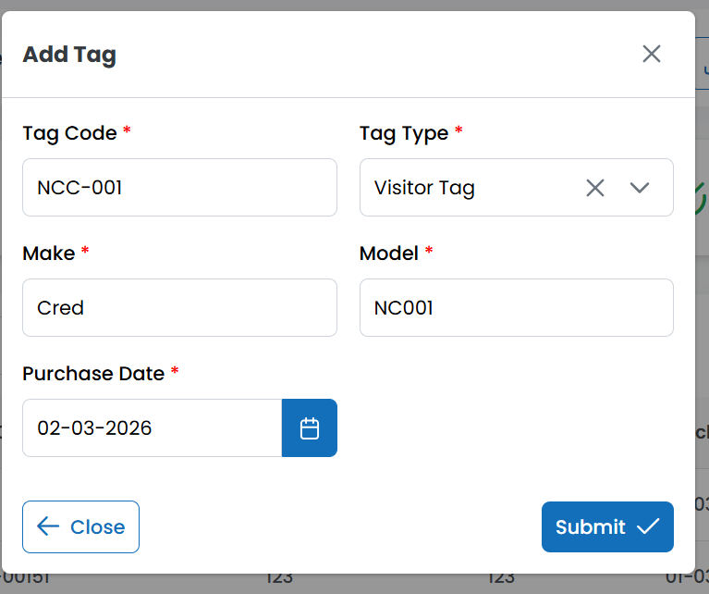
Task: Click into the Make field showing Cred
Action: coord(179,308)
